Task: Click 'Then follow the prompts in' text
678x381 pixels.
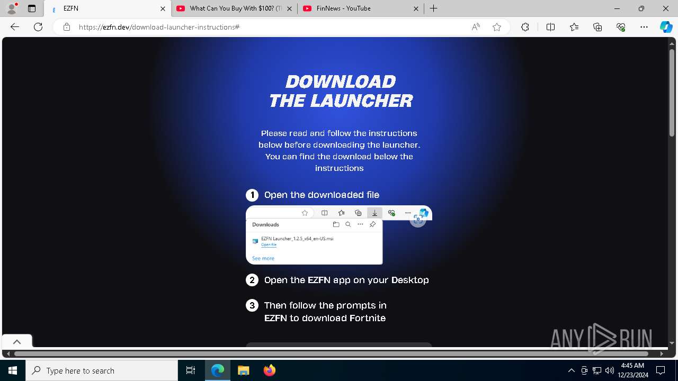Action: point(325,305)
